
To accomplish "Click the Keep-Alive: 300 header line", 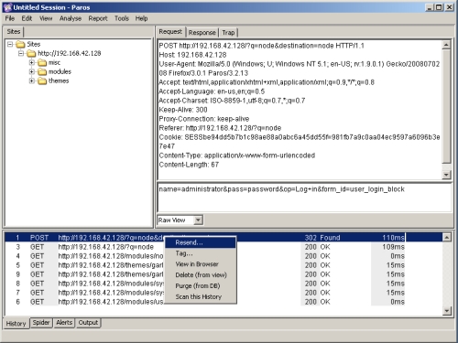I will point(183,110).
